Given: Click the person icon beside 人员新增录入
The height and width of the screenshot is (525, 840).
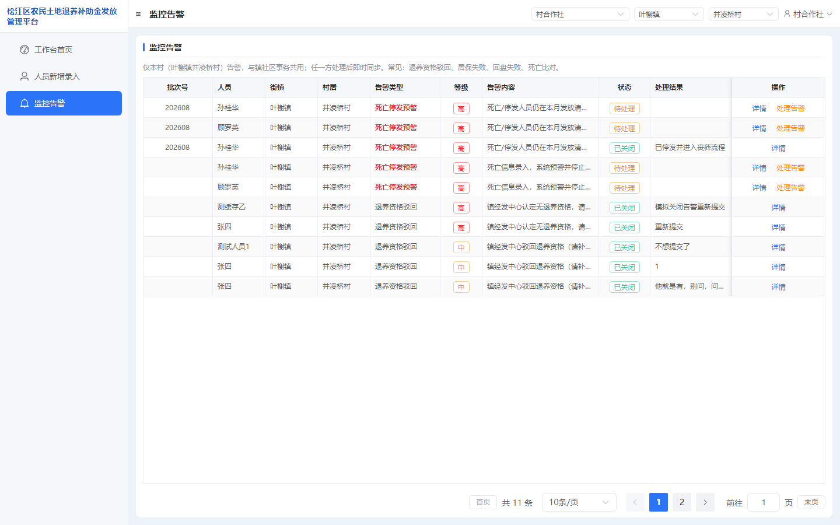Looking at the screenshot, I should click(x=24, y=76).
